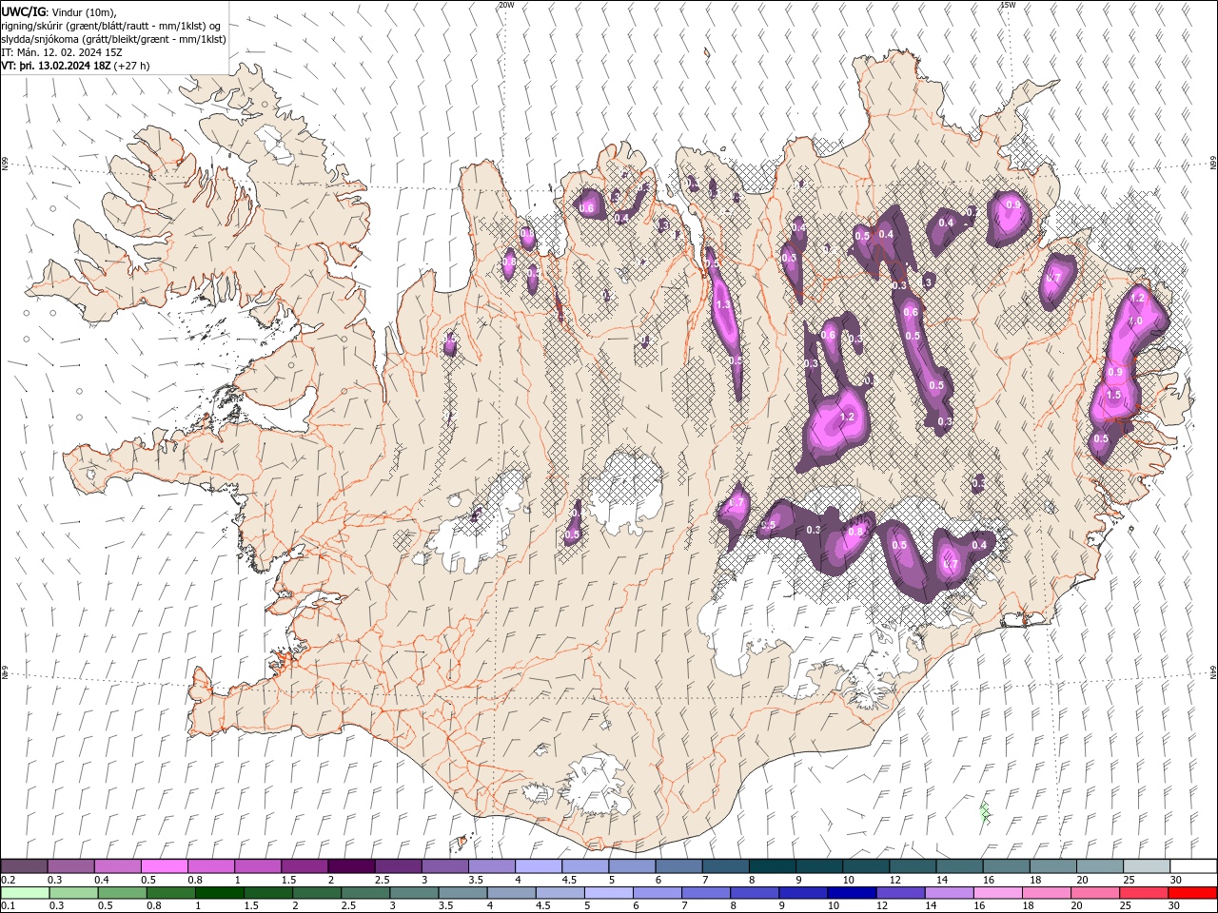Click the '12' tick label on lower legend
Image resolution: width=1218 pixels, height=913 pixels.
[881, 906]
